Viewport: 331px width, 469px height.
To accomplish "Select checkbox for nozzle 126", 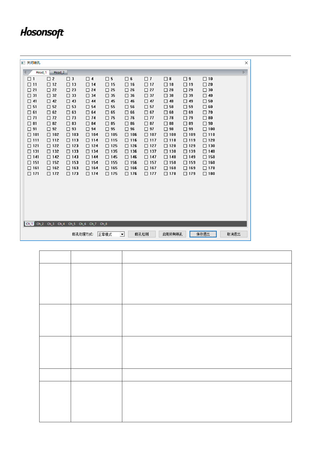I will 127,146.
